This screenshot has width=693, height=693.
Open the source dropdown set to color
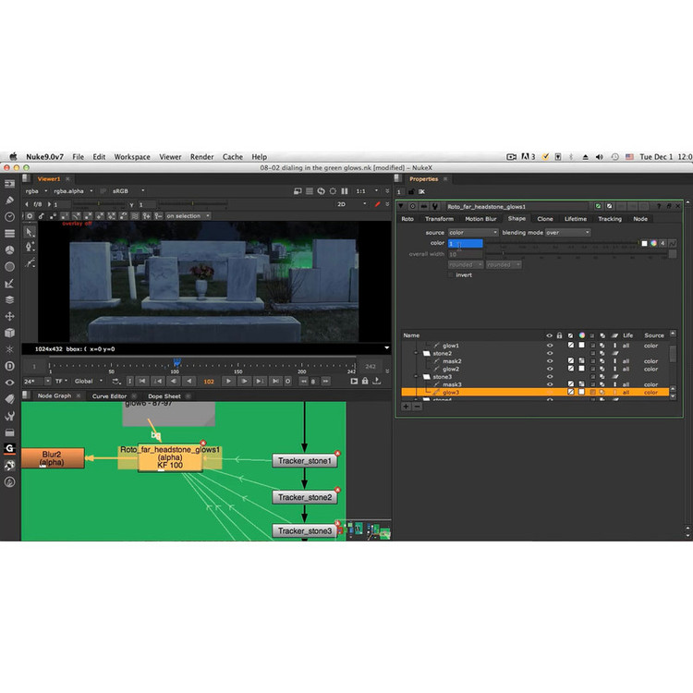pos(473,233)
